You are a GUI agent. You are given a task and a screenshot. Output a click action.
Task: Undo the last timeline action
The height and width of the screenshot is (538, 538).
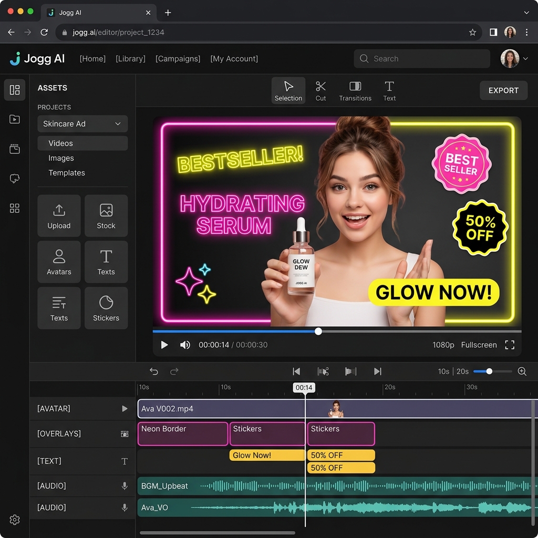click(x=154, y=371)
